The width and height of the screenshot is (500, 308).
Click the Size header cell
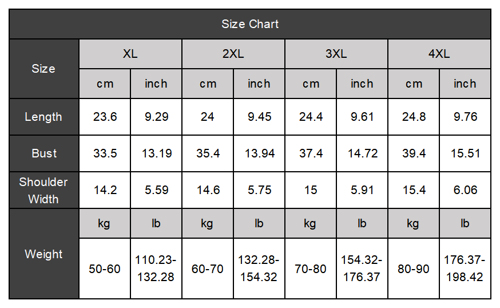click(43, 69)
